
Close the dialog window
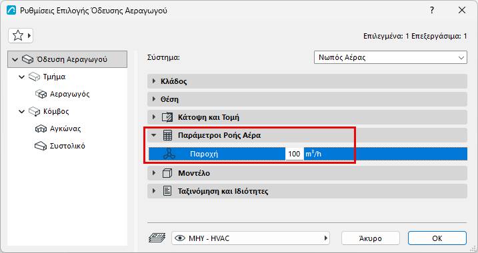pos(462,11)
